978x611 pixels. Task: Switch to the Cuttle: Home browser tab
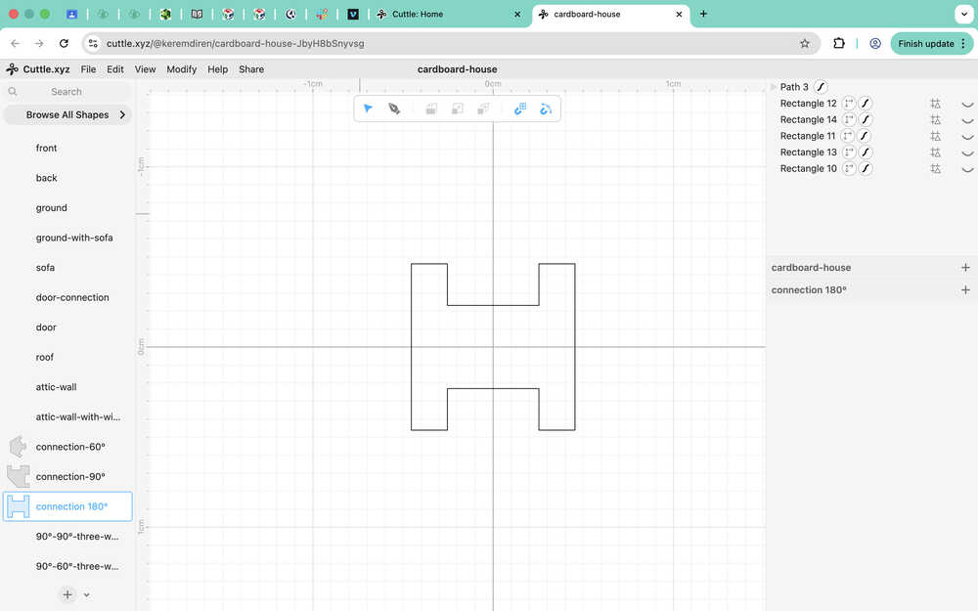(x=449, y=14)
